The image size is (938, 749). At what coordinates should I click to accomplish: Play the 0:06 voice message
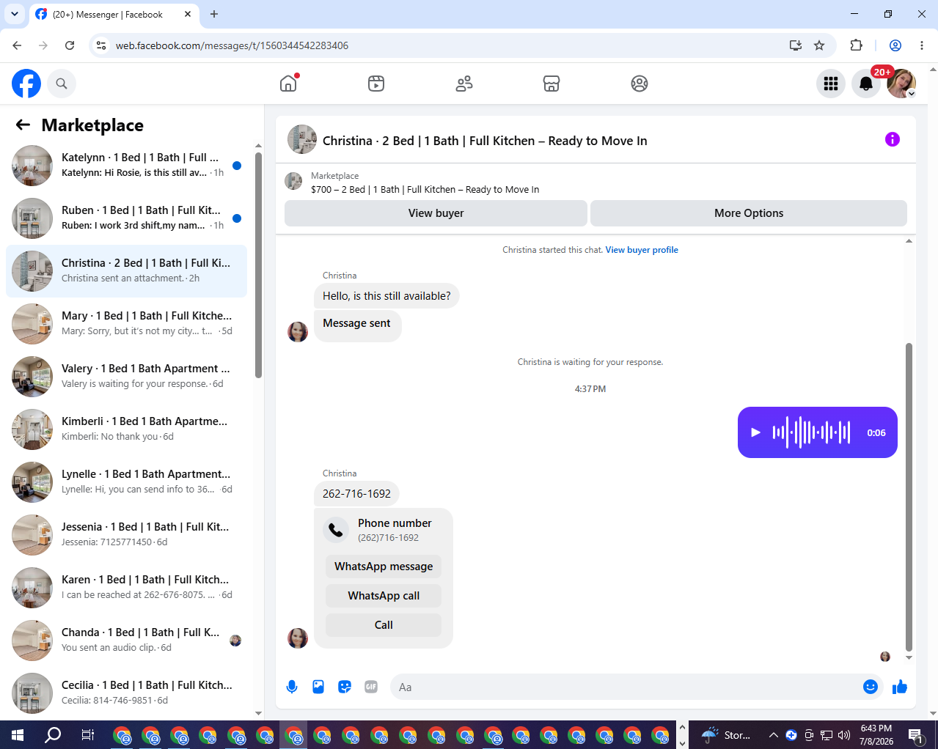coord(755,432)
